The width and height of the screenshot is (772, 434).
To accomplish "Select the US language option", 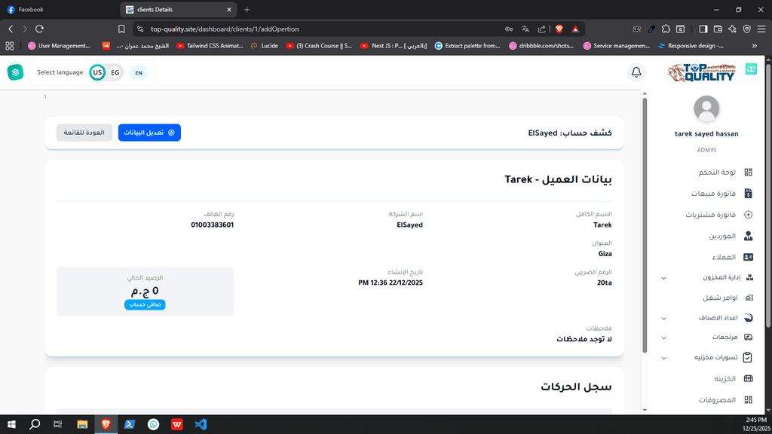I will coord(97,72).
